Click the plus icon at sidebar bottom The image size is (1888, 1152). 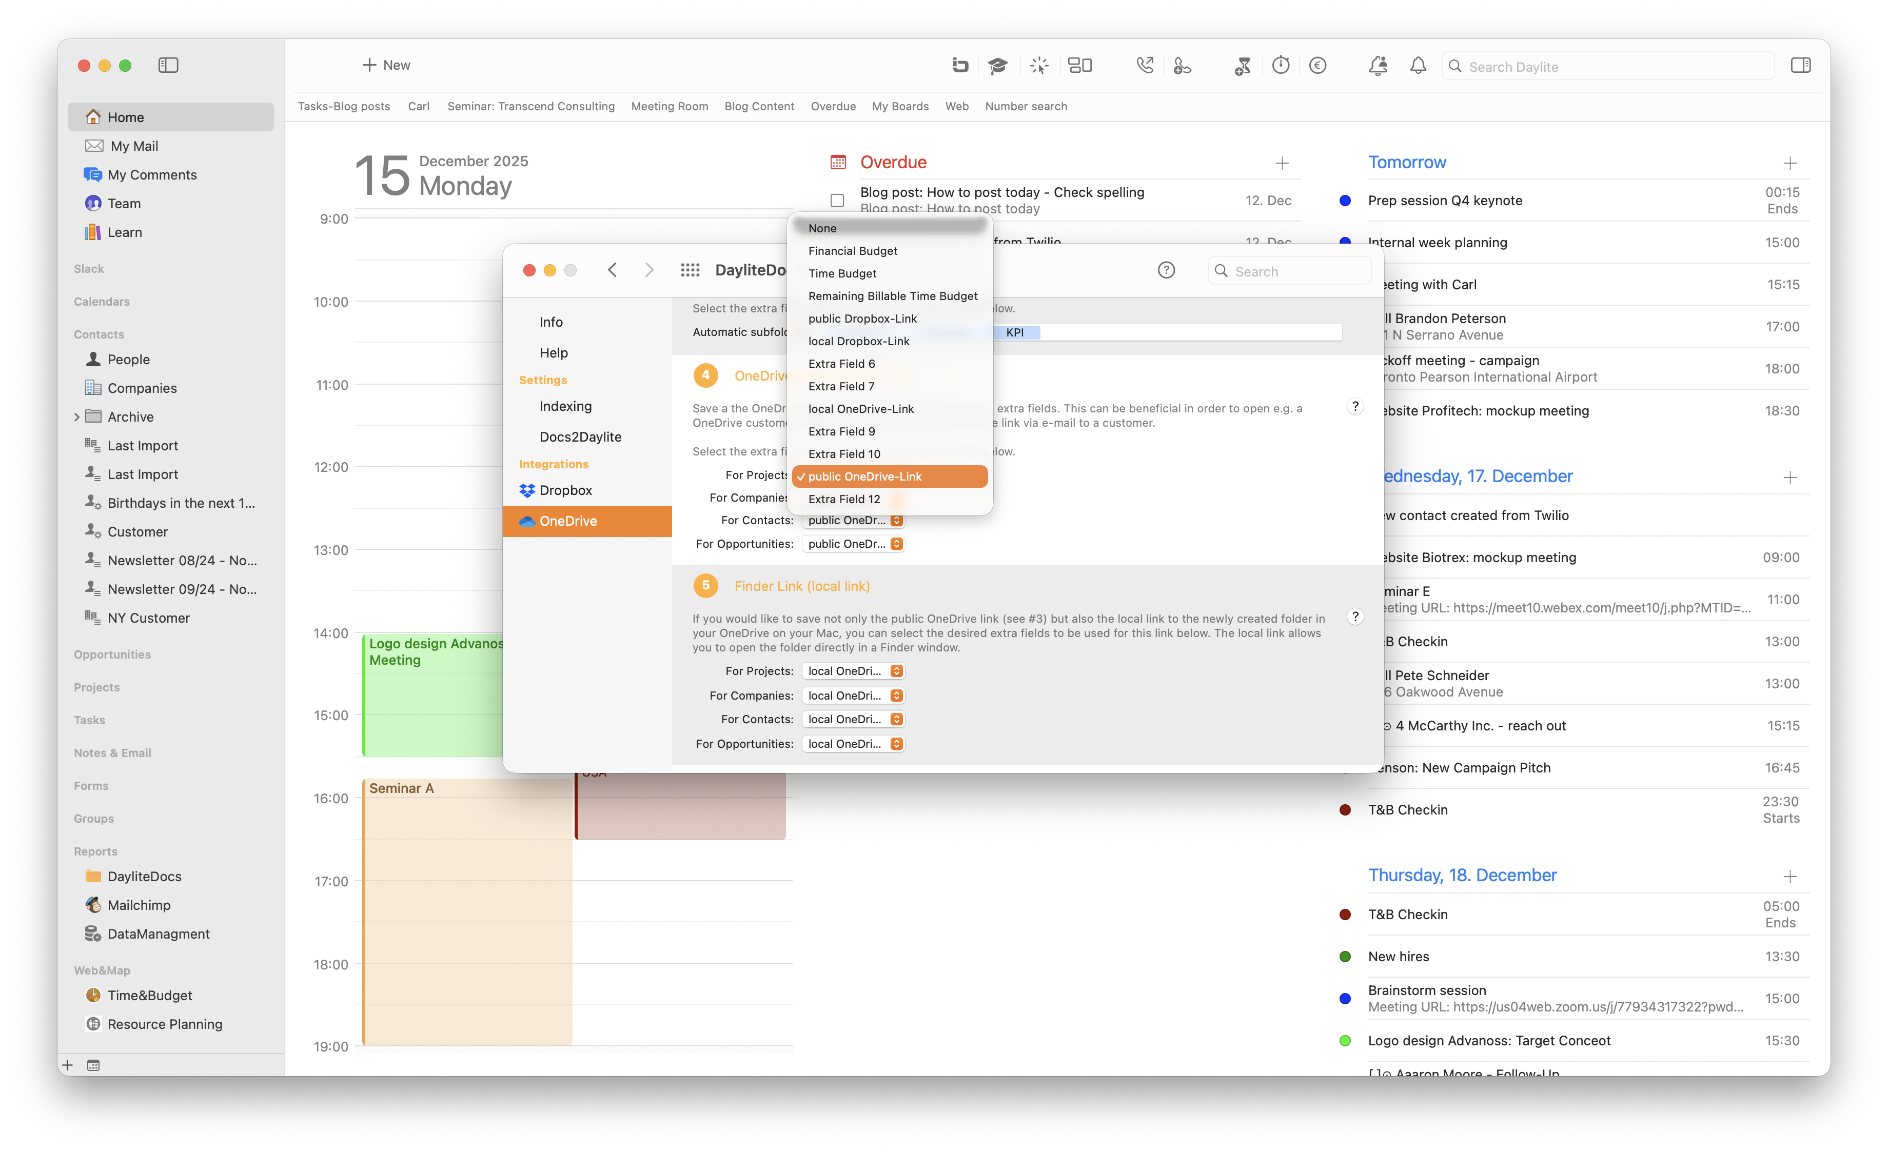(67, 1065)
